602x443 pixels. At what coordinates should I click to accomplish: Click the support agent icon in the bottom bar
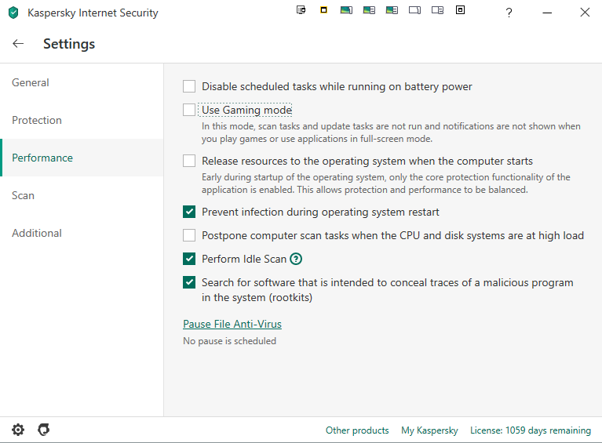click(44, 430)
